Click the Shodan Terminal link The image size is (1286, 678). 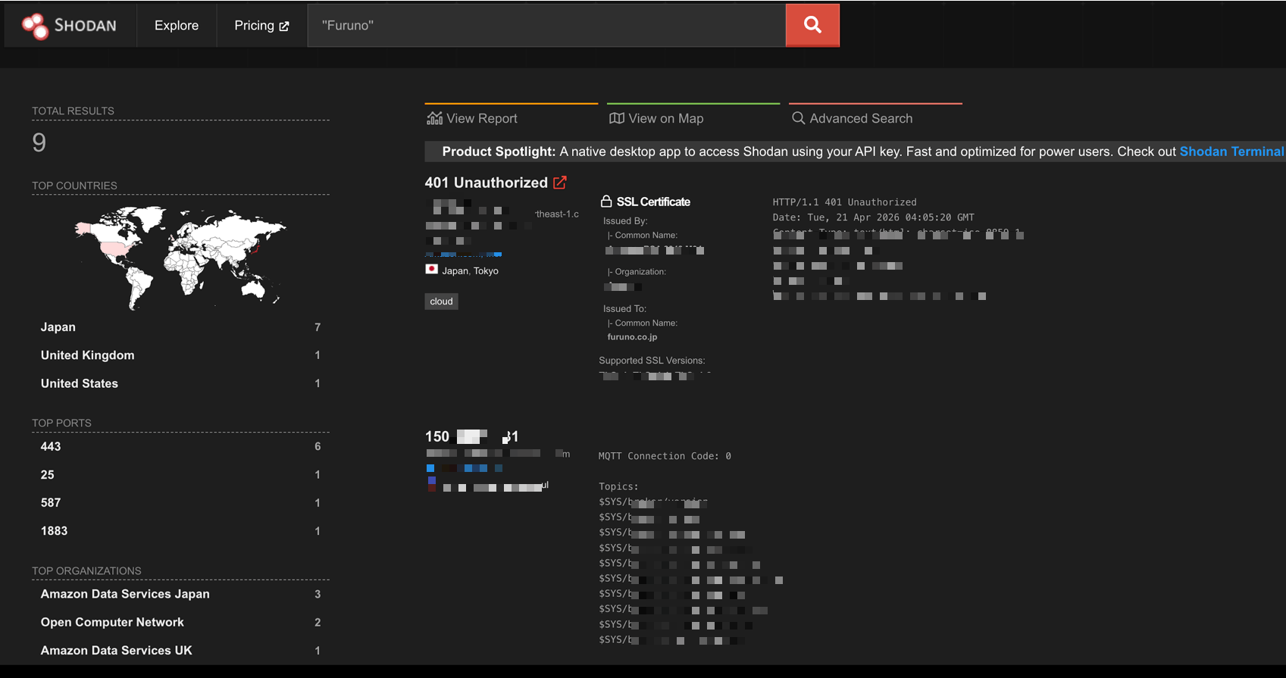(x=1231, y=152)
